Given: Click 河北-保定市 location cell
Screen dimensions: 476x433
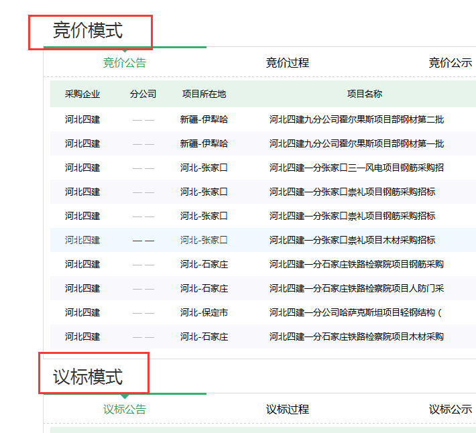Looking at the screenshot, I should coord(204,312).
